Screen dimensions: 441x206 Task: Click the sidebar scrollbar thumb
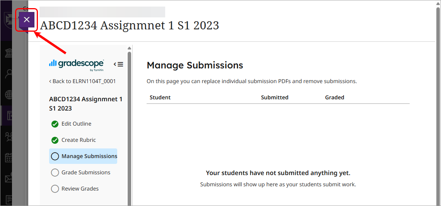(x=130, y=116)
